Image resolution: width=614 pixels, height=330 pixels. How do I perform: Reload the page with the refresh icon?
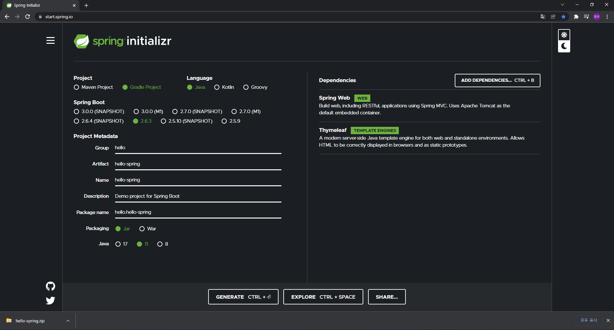coord(28,17)
